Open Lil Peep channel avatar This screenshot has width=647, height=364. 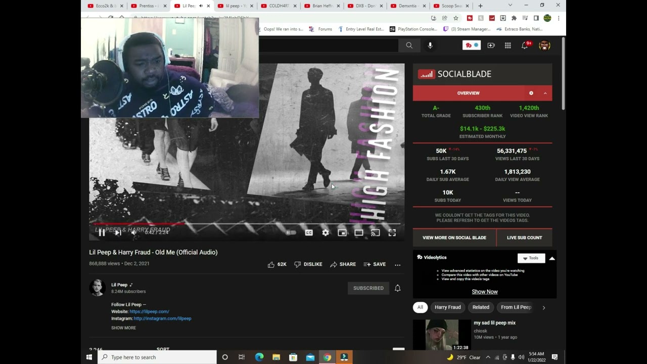click(97, 288)
